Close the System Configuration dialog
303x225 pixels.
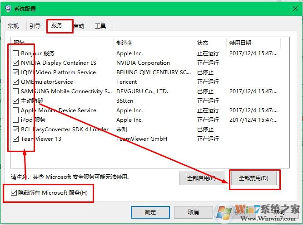(x=295, y=9)
